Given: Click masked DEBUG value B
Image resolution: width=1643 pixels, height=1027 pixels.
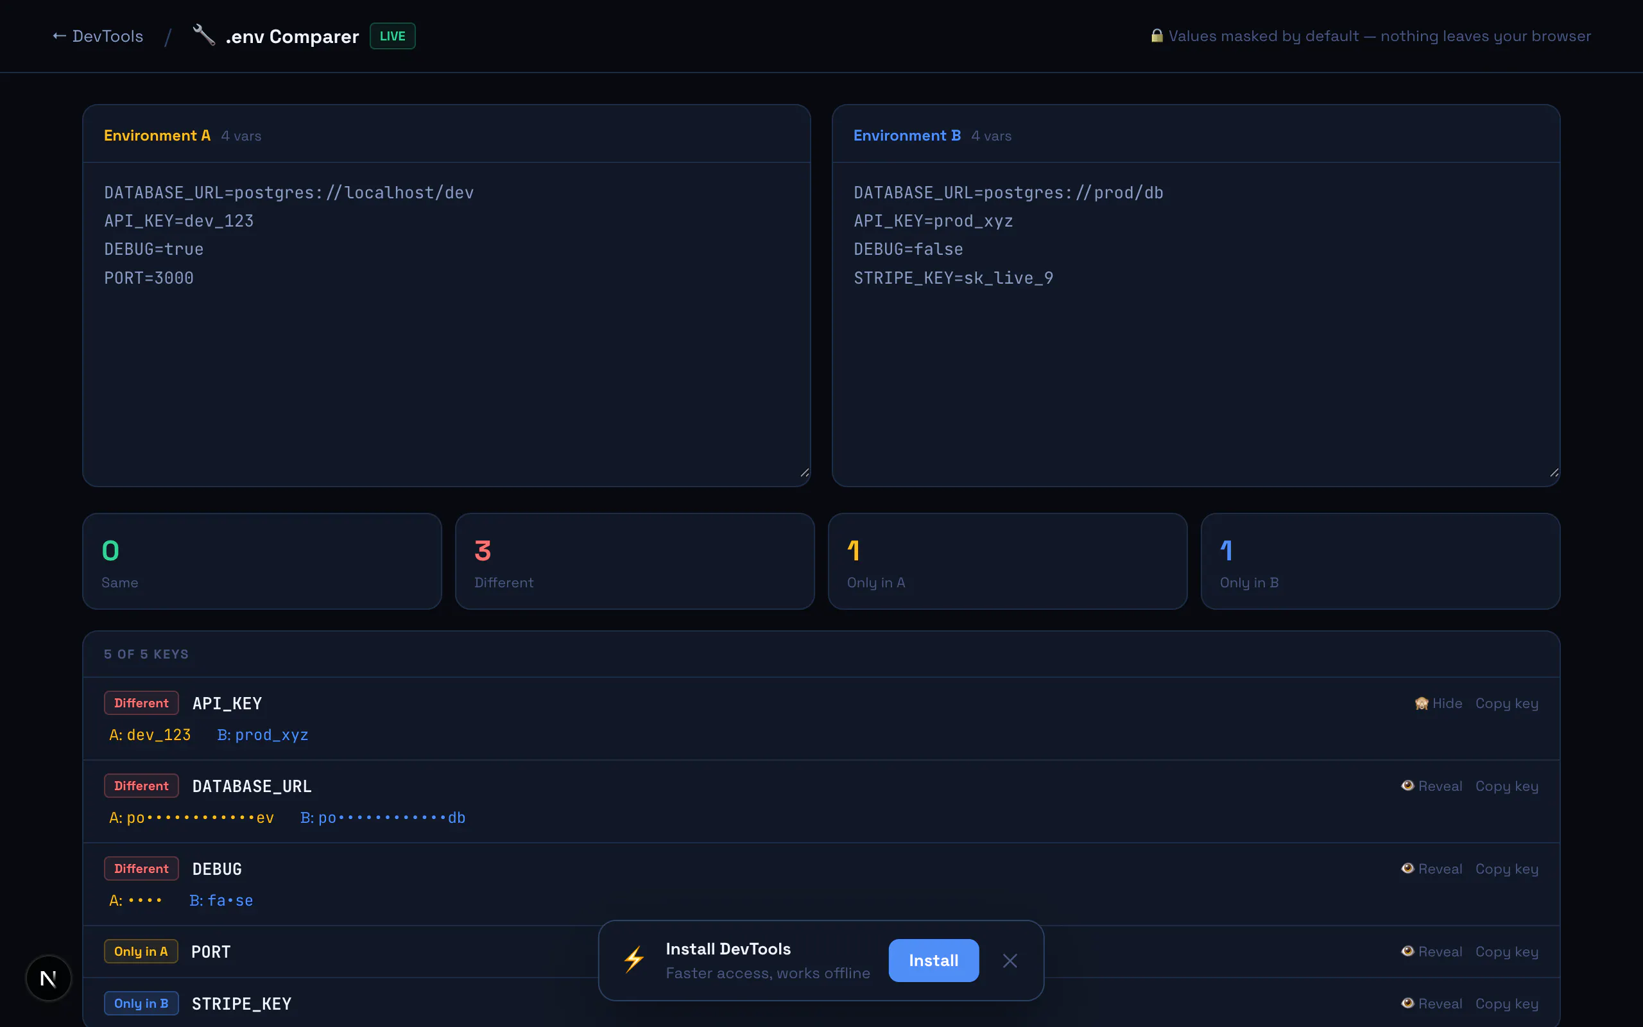Looking at the screenshot, I should pos(221,901).
